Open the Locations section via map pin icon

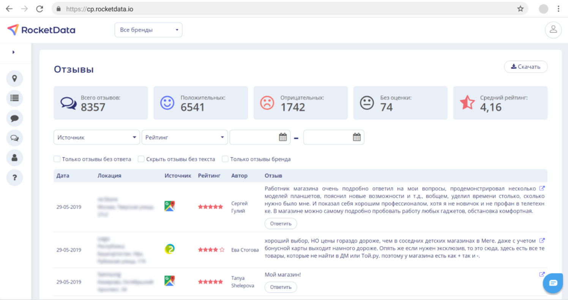14,78
